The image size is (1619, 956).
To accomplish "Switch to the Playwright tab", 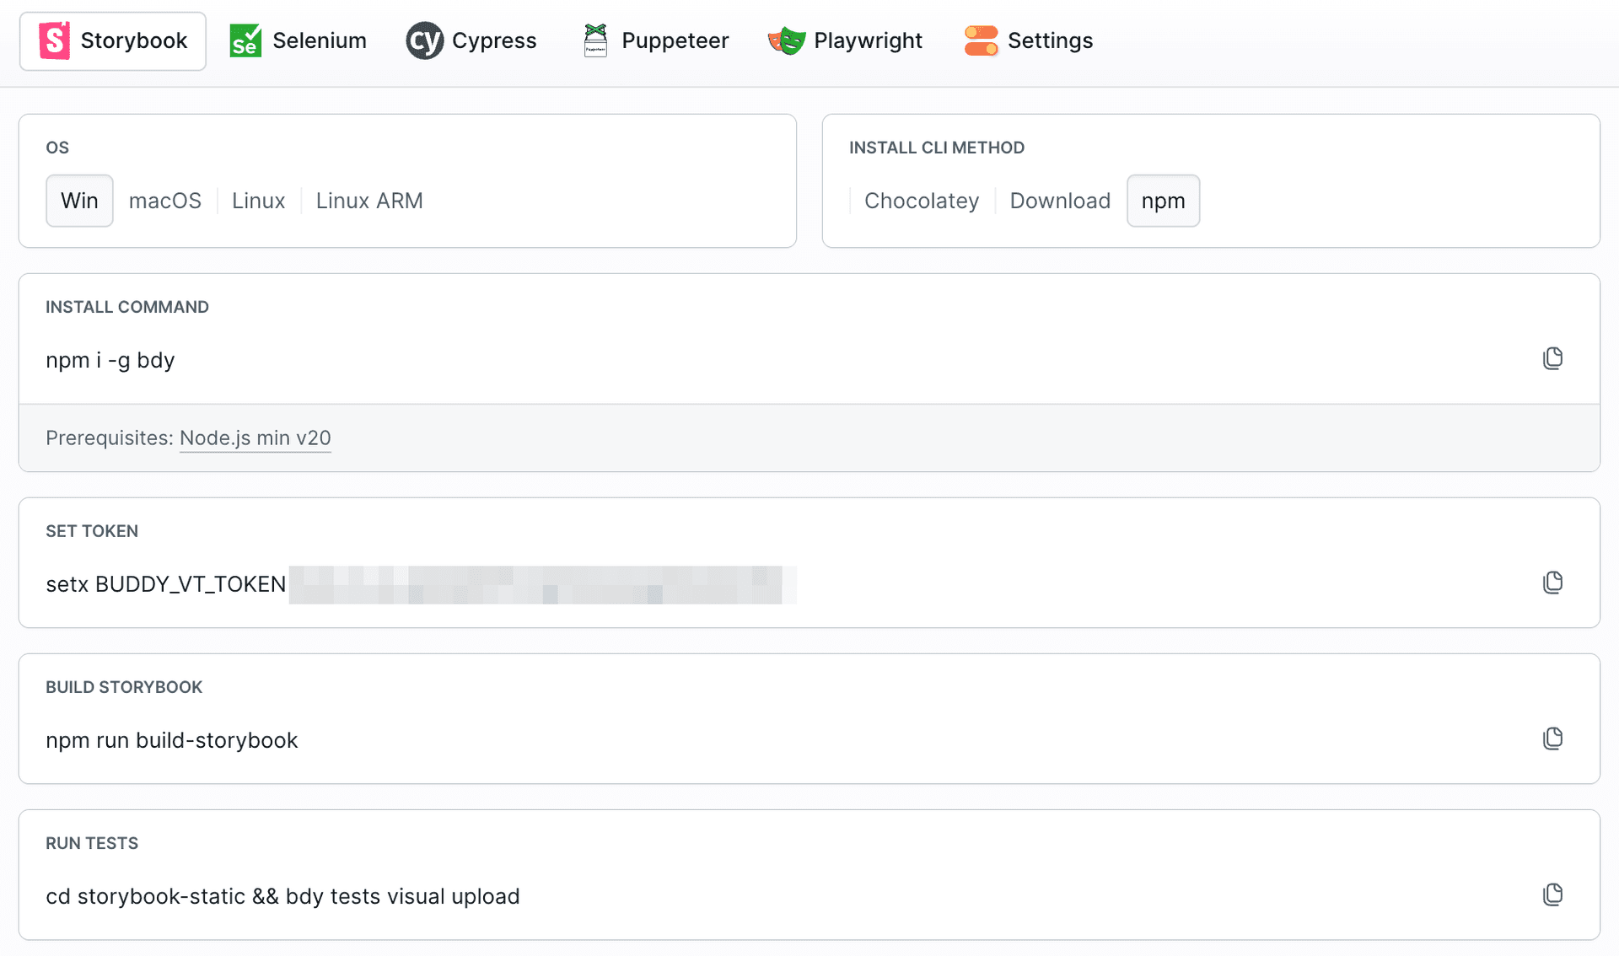I will 845,40.
